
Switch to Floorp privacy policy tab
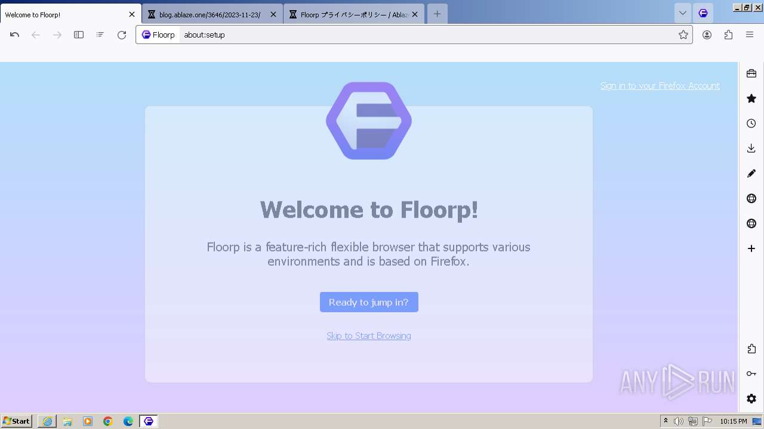[354, 14]
